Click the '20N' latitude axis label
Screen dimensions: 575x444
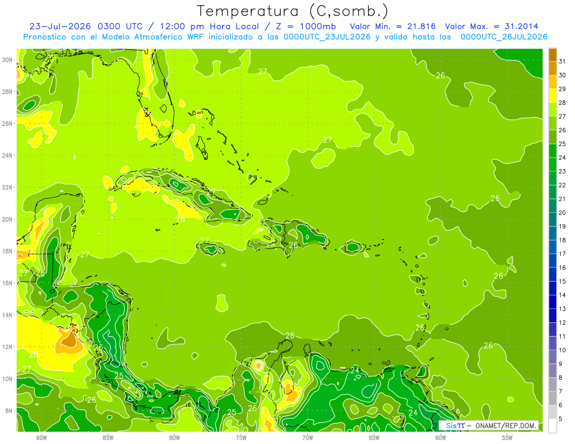click(8, 219)
